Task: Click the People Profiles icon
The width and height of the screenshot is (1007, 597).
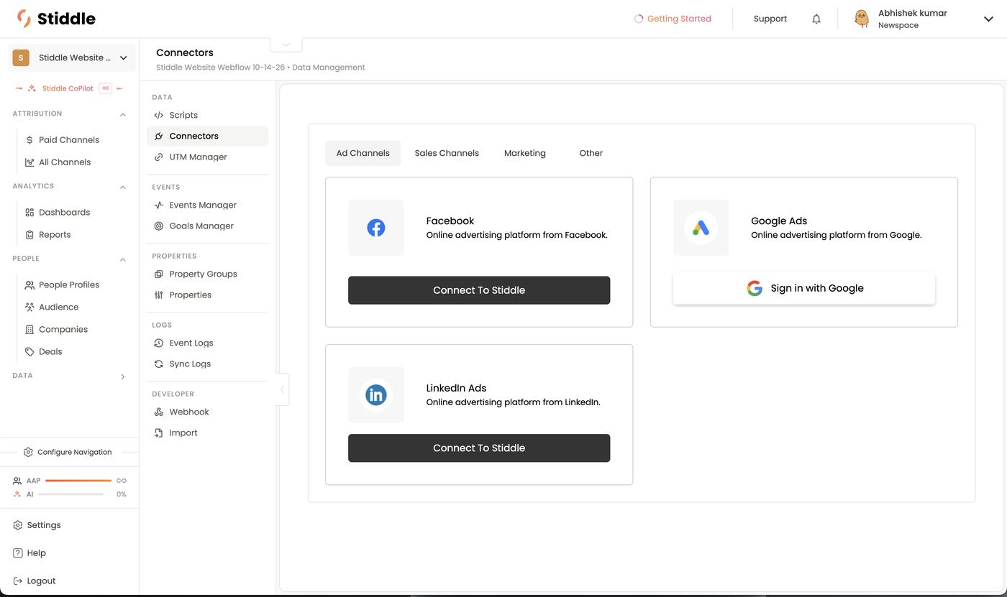Action: pos(29,285)
